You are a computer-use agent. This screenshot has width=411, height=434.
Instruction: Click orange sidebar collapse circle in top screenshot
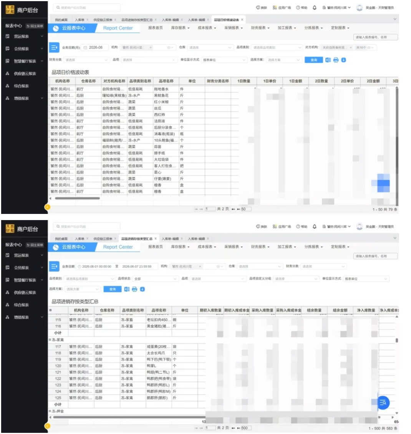coord(48,207)
